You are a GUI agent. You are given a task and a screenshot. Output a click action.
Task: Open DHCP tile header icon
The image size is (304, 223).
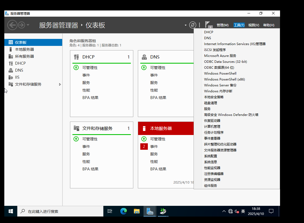coord(76,57)
